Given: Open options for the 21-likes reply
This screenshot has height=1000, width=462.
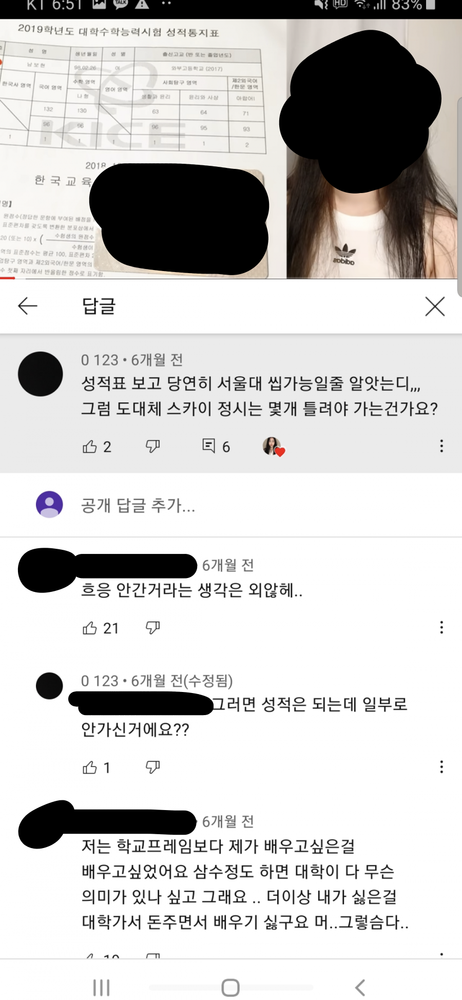Looking at the screenshot, I should [441, 627].
